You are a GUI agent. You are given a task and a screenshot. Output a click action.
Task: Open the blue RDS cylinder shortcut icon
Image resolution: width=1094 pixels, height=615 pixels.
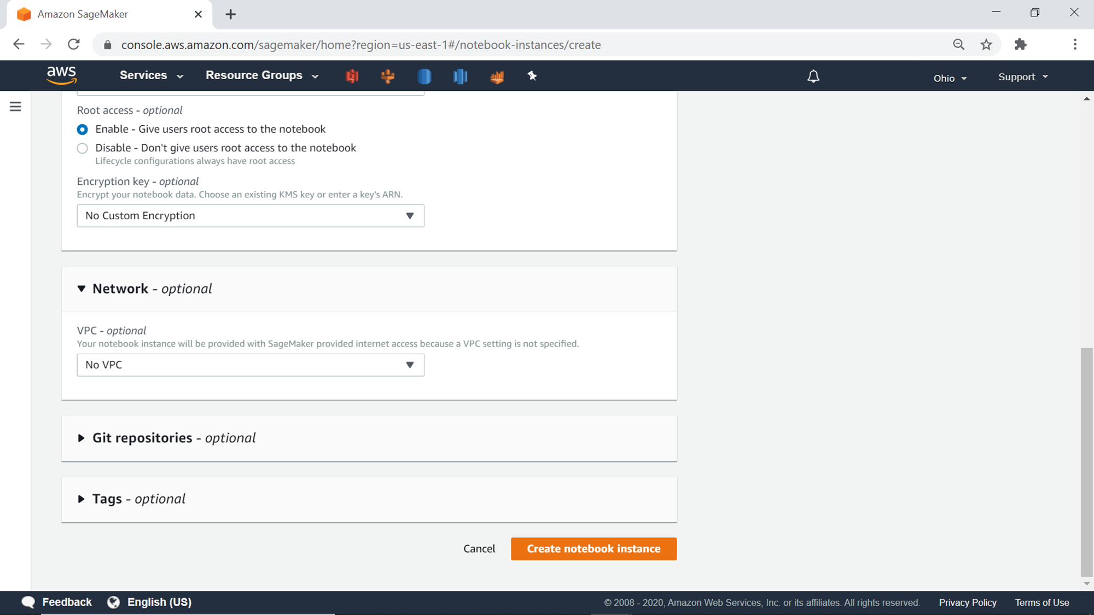pos(424,76)
